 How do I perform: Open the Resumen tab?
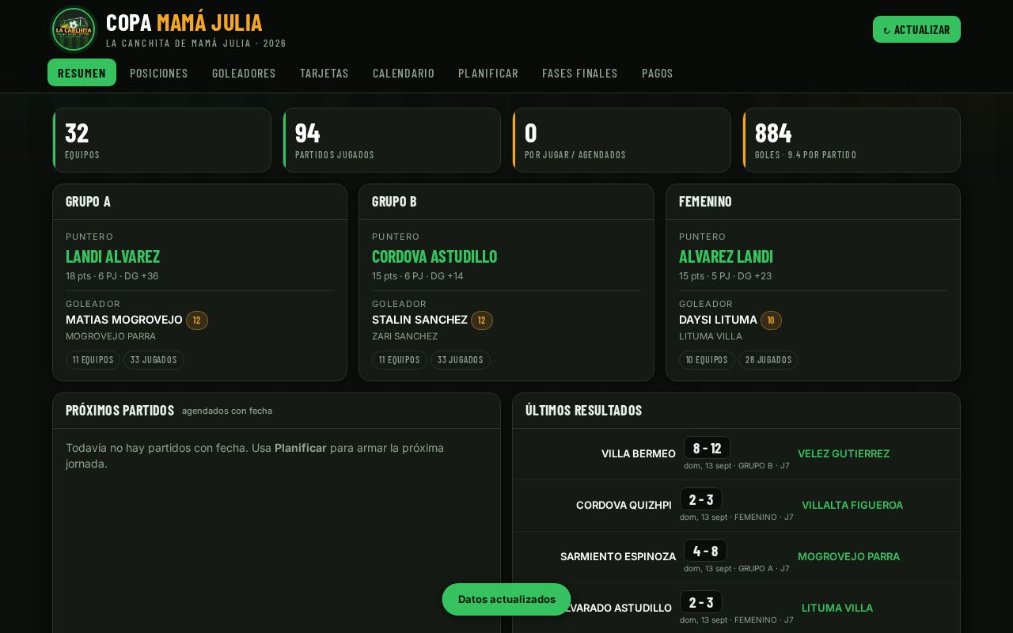(x=82, y=73)
